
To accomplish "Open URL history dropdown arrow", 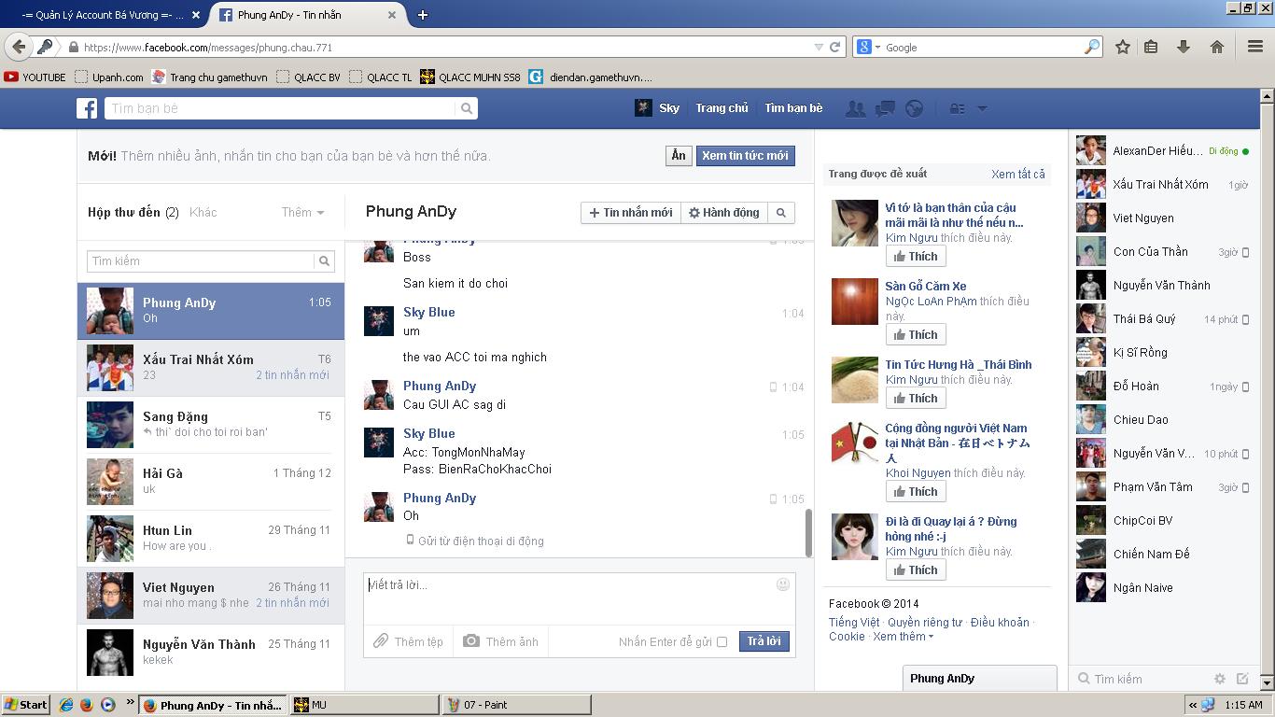I will (819, 47).
